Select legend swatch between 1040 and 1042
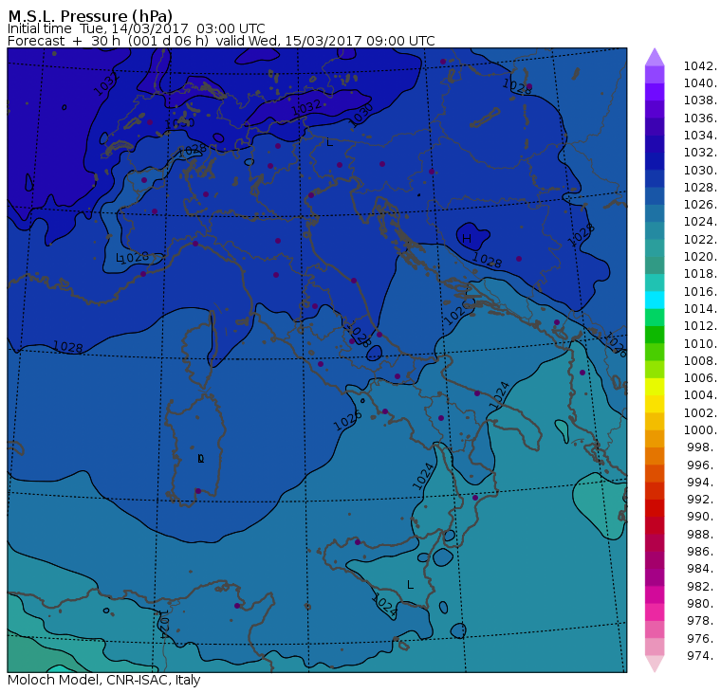This screenshot has width=721, height=693. coord(655,75)
